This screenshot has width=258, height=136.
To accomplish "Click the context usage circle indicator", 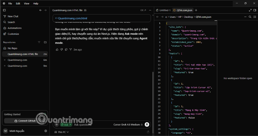I will click(x=148, y=132).
